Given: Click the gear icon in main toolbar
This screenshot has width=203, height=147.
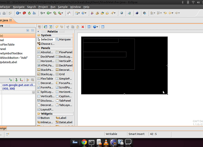Looking at the screenshot, I should [x=144, y=13].
